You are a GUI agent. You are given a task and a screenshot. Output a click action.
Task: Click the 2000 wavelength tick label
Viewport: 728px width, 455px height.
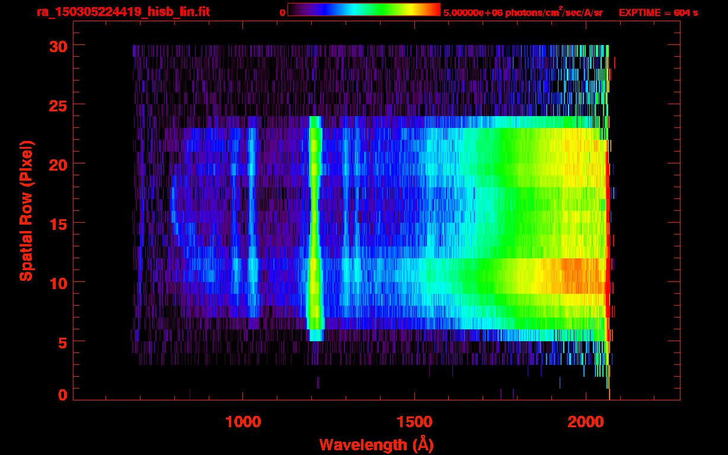(x=586, y=421)
